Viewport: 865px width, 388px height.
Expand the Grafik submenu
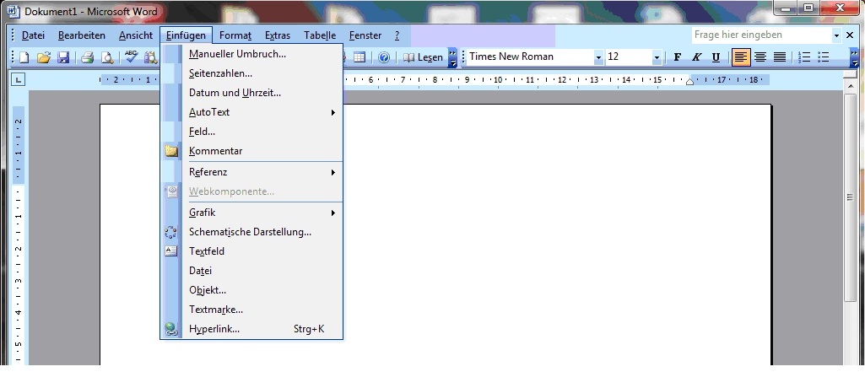click(x=251, y=213)
